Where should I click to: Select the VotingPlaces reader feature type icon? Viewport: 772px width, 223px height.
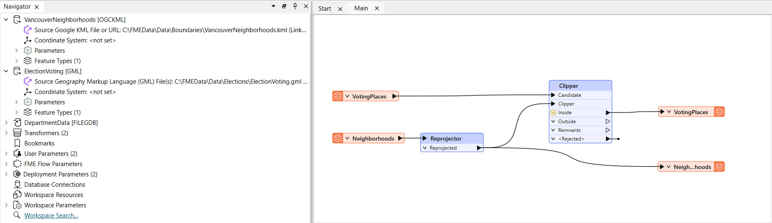click(x=338, y=96)
